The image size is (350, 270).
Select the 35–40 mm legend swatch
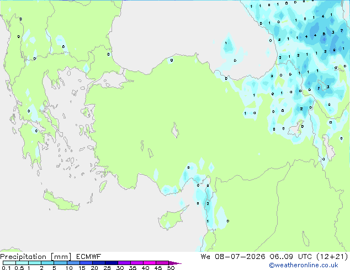(137, 263)
